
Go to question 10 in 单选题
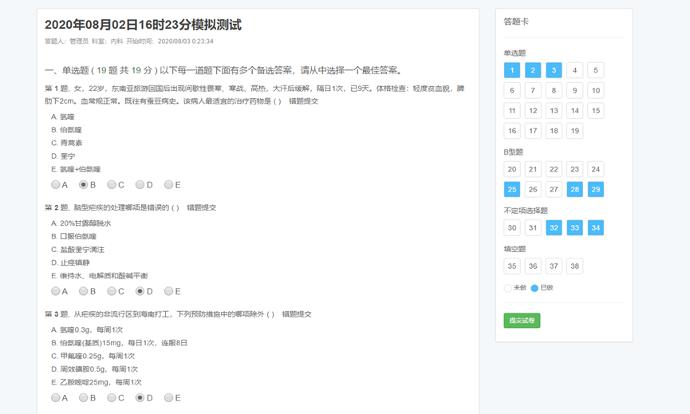pyautogui.click(x=595, y=90)
